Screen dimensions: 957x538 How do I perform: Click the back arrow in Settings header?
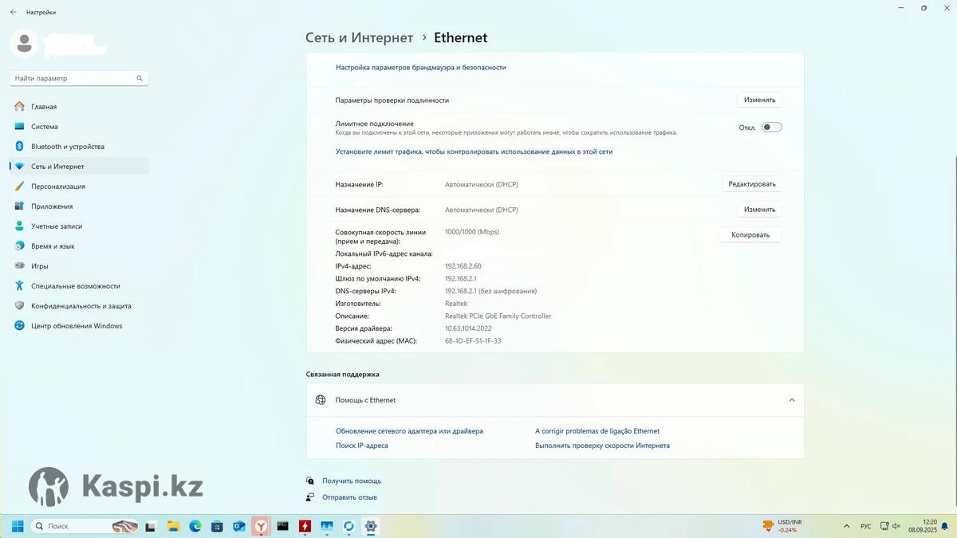(13, 12)
